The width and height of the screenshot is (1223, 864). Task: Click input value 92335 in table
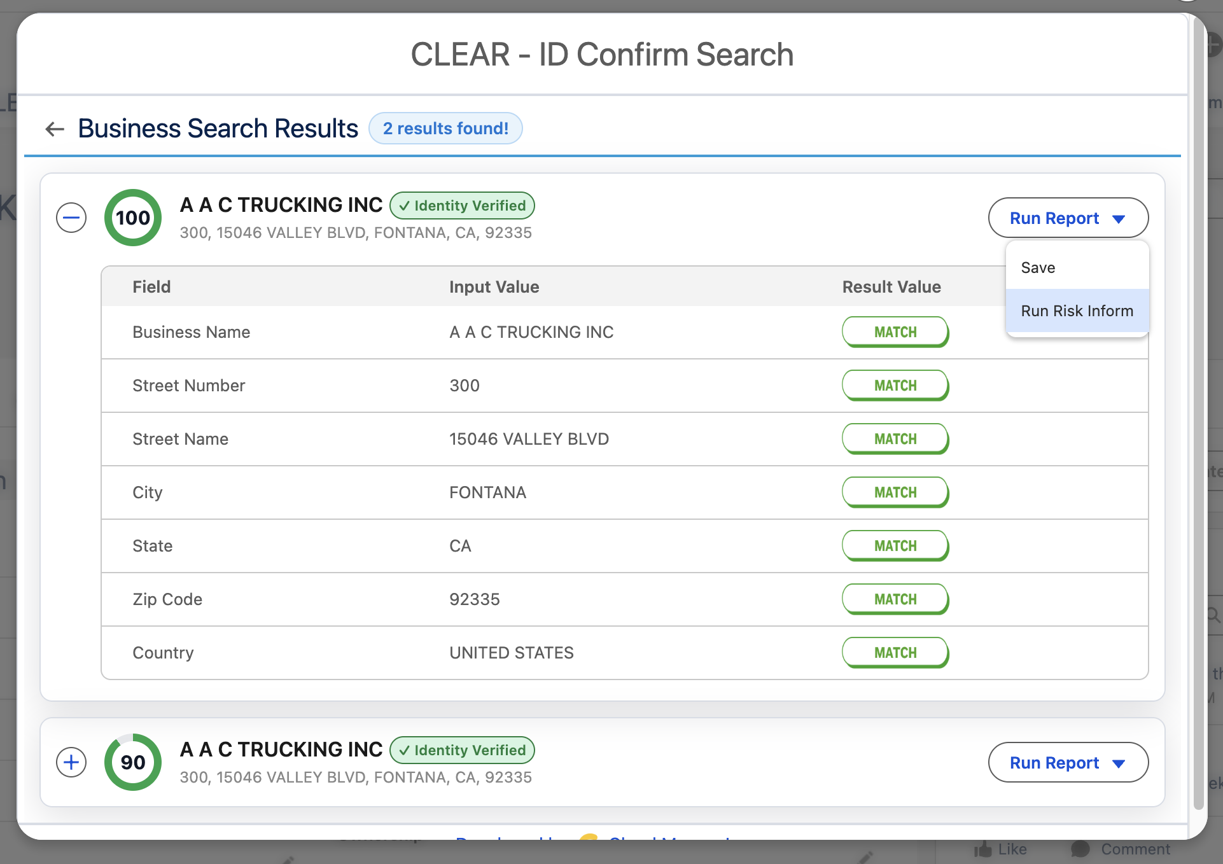[x=475, y=599]
